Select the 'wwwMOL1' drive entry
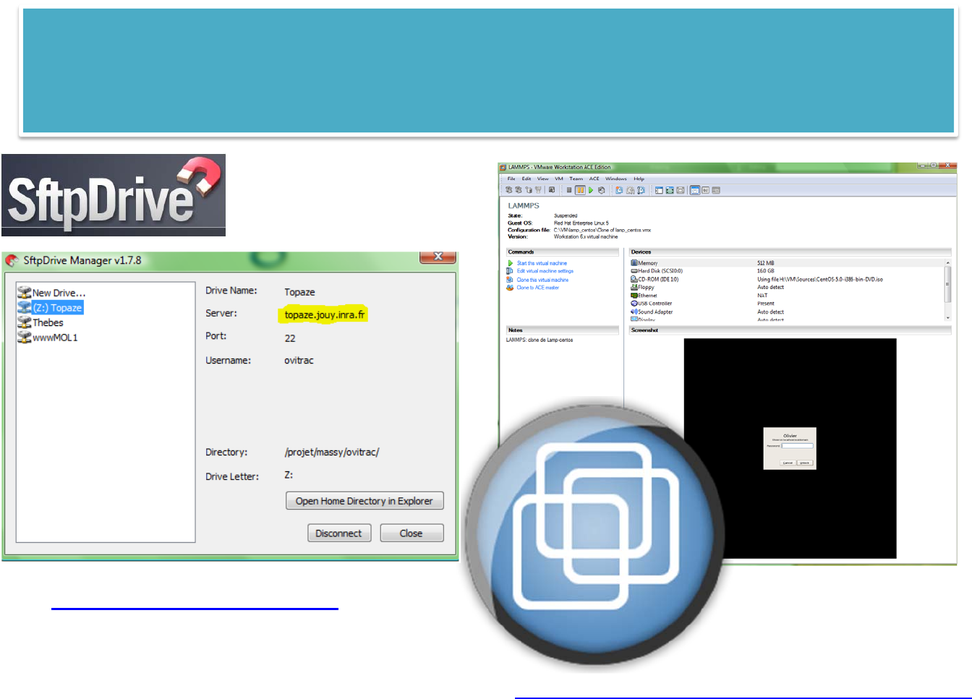Screen dimensions: 972x699 [x=55, y=338]
